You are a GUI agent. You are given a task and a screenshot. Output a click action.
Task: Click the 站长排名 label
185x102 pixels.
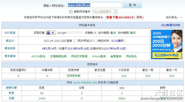click(172, 17)
